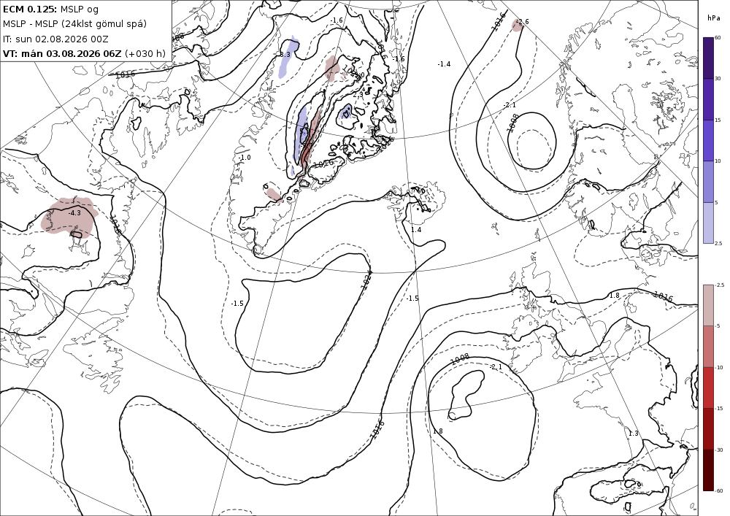Click the pale pink -2.5 to -5 legend segment
Image resolution: width=730 pixels, height=516 pixels.
point(708,305)
